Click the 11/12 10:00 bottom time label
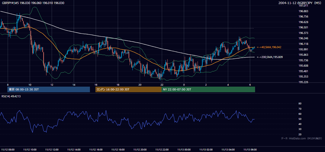The height and width of the screenshot is (152, 325). point(30,149)
